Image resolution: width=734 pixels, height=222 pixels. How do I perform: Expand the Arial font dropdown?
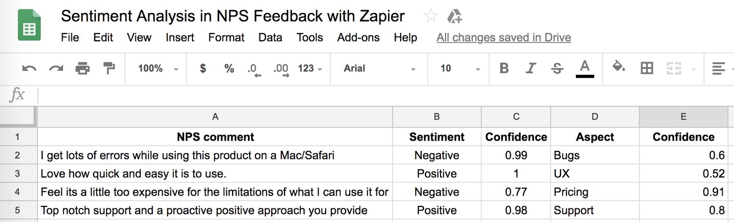379,68
